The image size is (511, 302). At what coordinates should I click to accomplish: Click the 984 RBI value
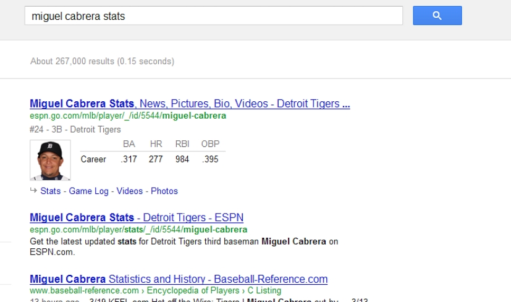[182, 159]
